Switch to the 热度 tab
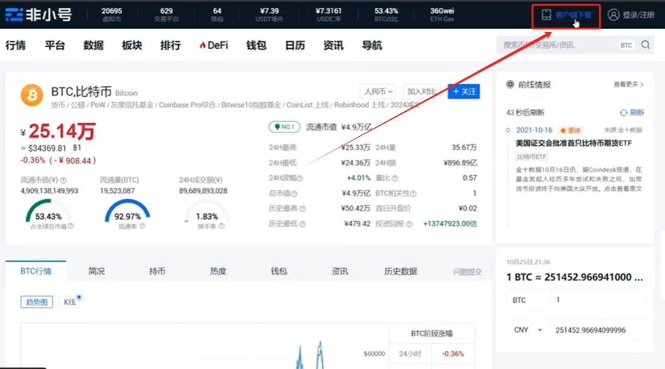Viewport: 665px width, 369px height. pyautogui.click(x=218, y=271)
